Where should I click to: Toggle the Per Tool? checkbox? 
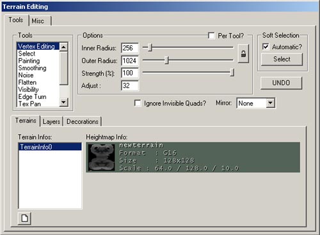point(211,36)
